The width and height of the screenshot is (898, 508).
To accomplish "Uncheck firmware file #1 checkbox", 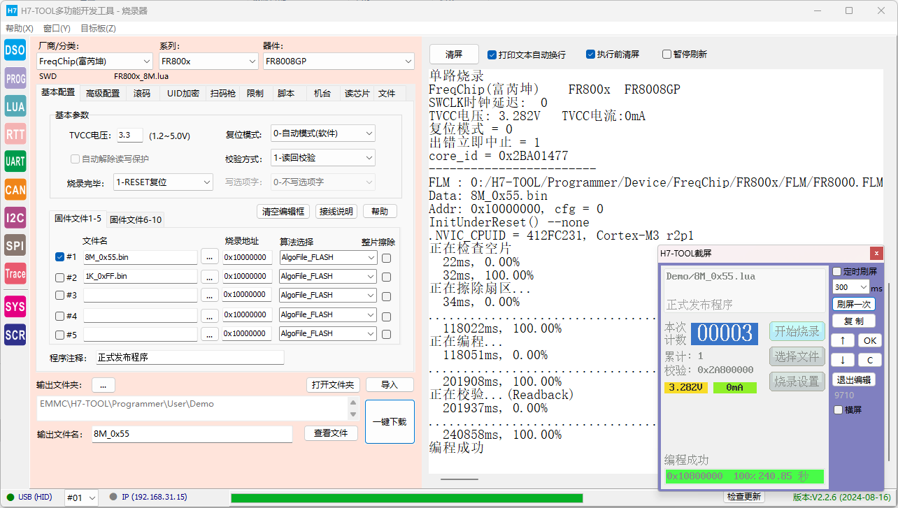I will click(59, 256).
